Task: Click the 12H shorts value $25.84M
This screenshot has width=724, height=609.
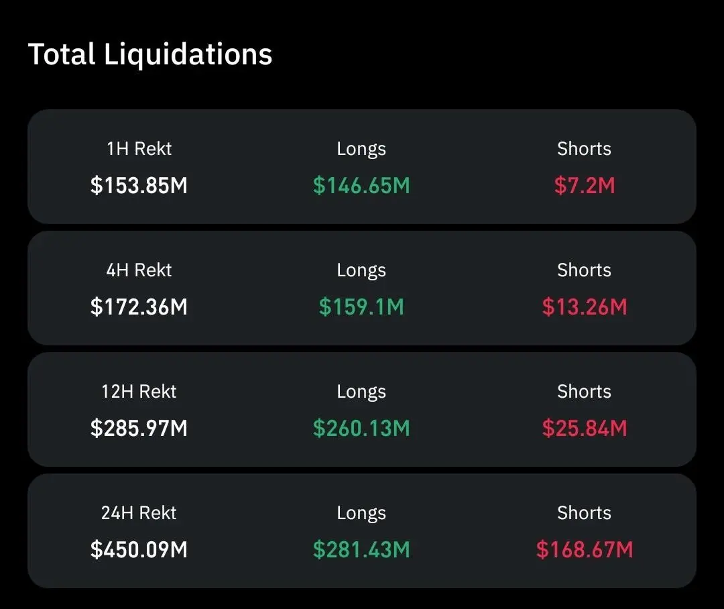Action: tap(584, 429)
